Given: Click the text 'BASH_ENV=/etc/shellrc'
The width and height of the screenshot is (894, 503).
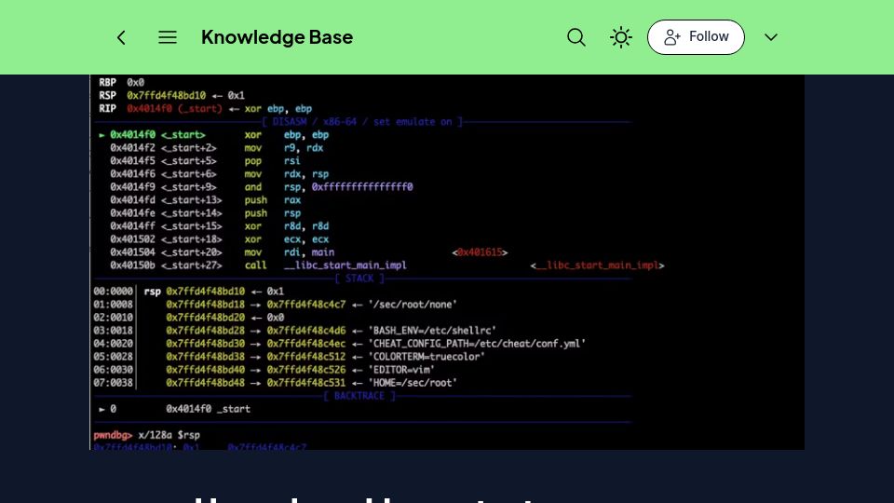Looking at the screenshot, I should click(x=431, y=330).
